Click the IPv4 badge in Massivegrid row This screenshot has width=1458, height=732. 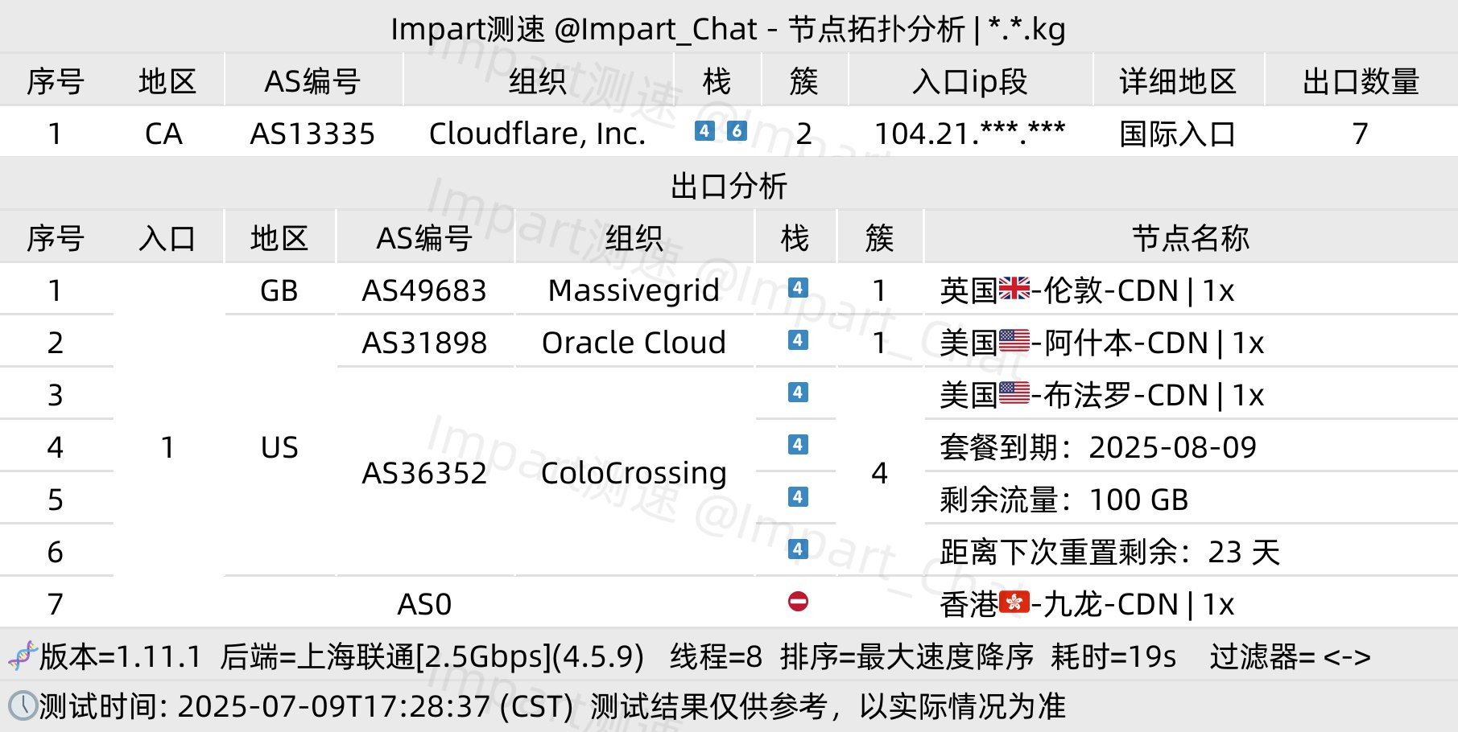click(797, 288)
